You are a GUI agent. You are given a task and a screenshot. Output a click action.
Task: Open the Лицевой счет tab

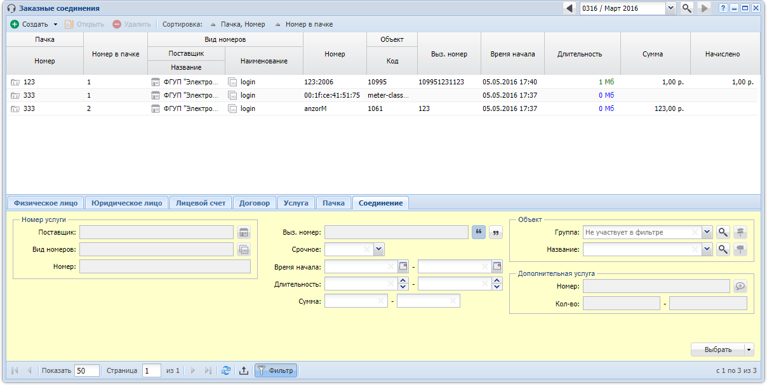[201, 203]
